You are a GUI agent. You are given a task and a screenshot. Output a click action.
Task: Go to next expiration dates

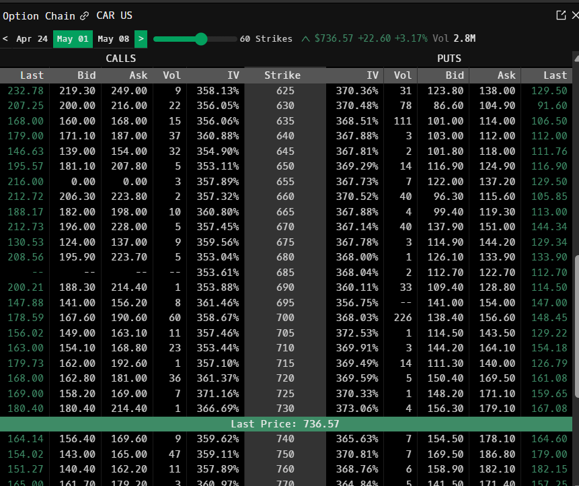click(x=141, y=39)
